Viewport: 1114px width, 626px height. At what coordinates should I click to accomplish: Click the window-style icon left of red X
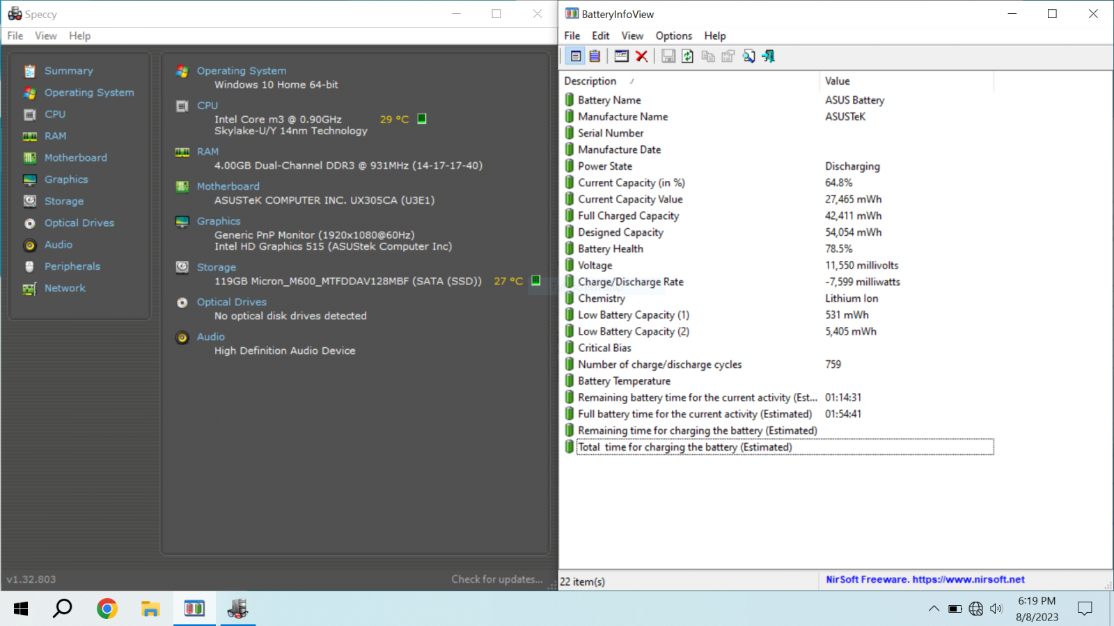pos(622,56)
